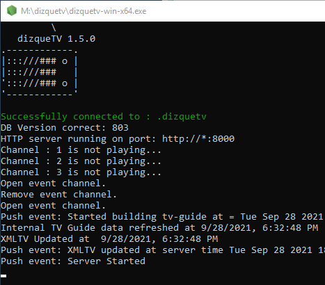Click the green 'Successfully connected to : .dizquetv' line
The height and width of the screenshot is (285, 325).
click(x=104, y=117)
